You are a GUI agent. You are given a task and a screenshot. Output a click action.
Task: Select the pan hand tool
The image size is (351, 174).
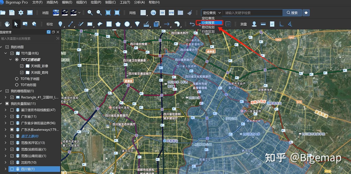coord(7,24)
